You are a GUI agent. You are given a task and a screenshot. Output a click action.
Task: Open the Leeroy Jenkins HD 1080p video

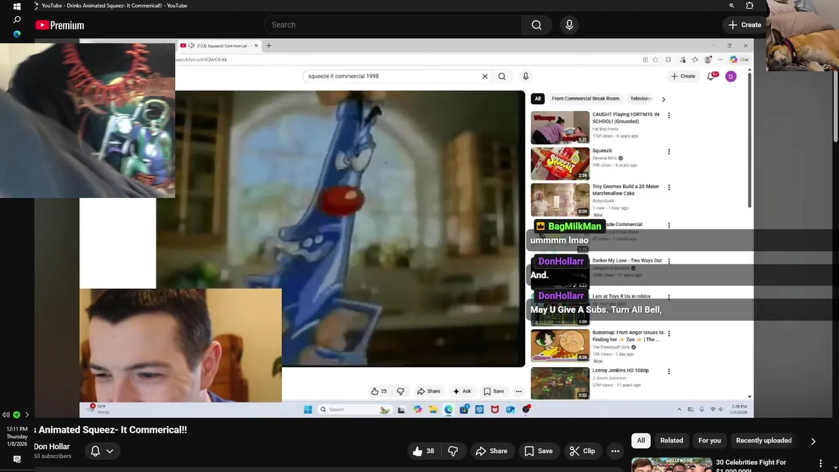(x=560, y=383)
